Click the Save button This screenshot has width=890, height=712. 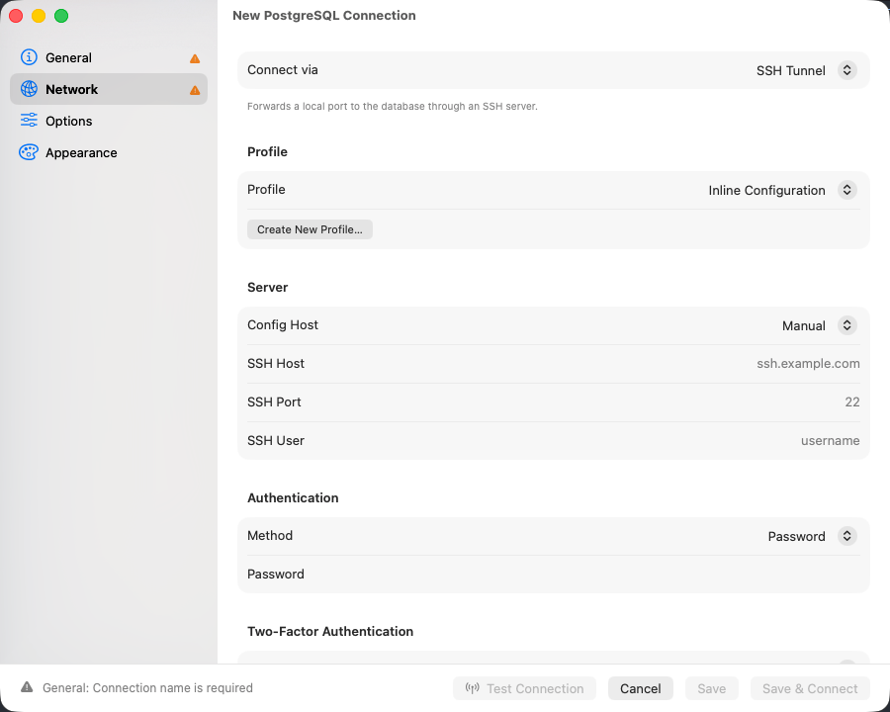[712, 688]
